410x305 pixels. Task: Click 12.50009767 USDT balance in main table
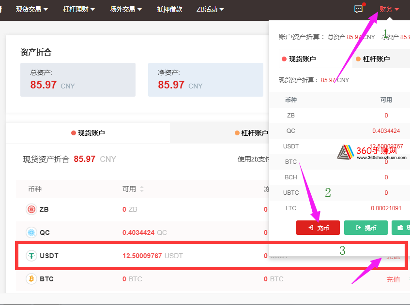pyautogui.click(x=142, y=256)
